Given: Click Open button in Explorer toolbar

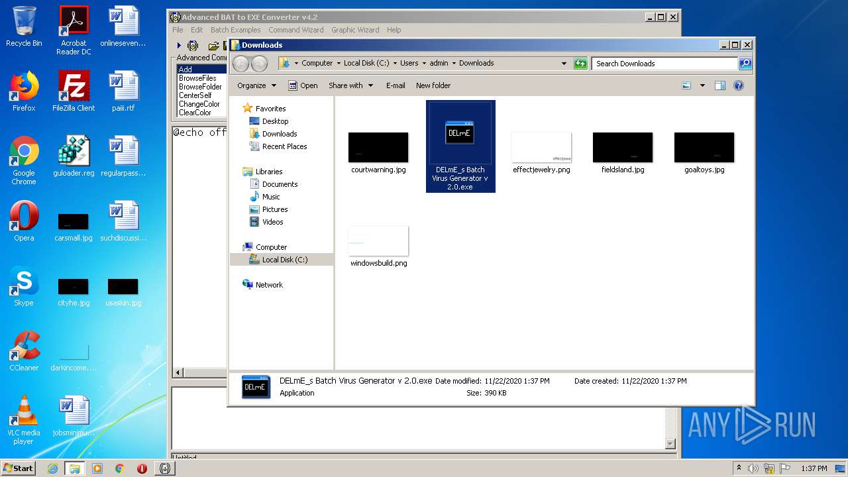Looking at the screenshot, I should (x=303, y=85).
